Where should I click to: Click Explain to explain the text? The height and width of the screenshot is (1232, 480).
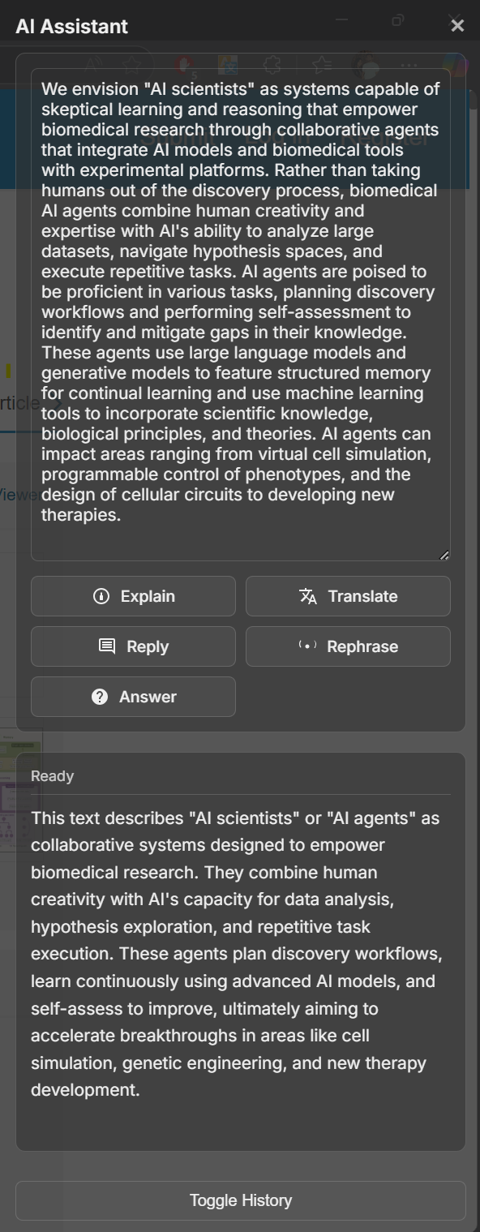[x=133, y=595]
